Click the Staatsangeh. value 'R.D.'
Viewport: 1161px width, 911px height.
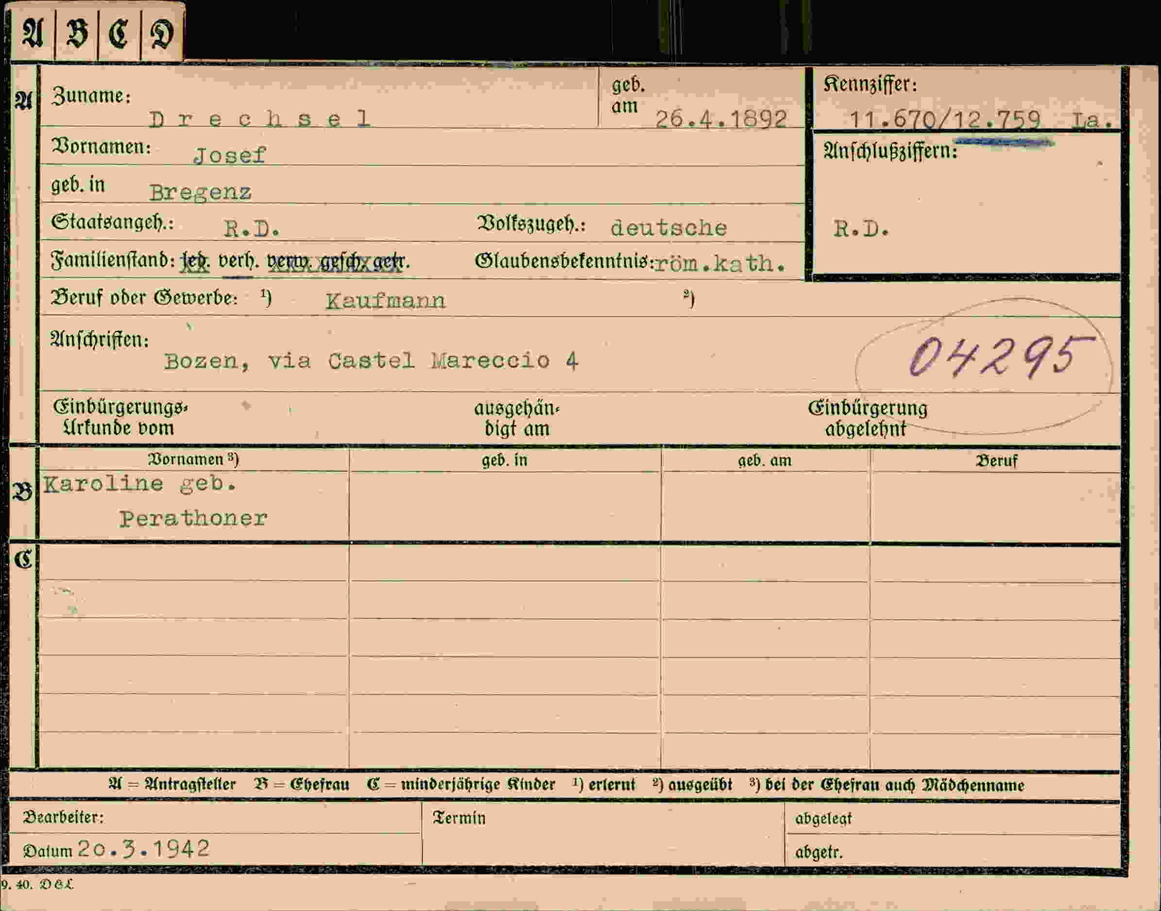pos(252,229)
